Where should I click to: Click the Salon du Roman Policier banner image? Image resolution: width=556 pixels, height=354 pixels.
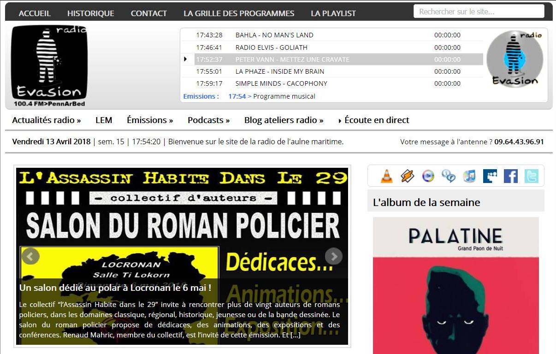click(x=182, y=256)
